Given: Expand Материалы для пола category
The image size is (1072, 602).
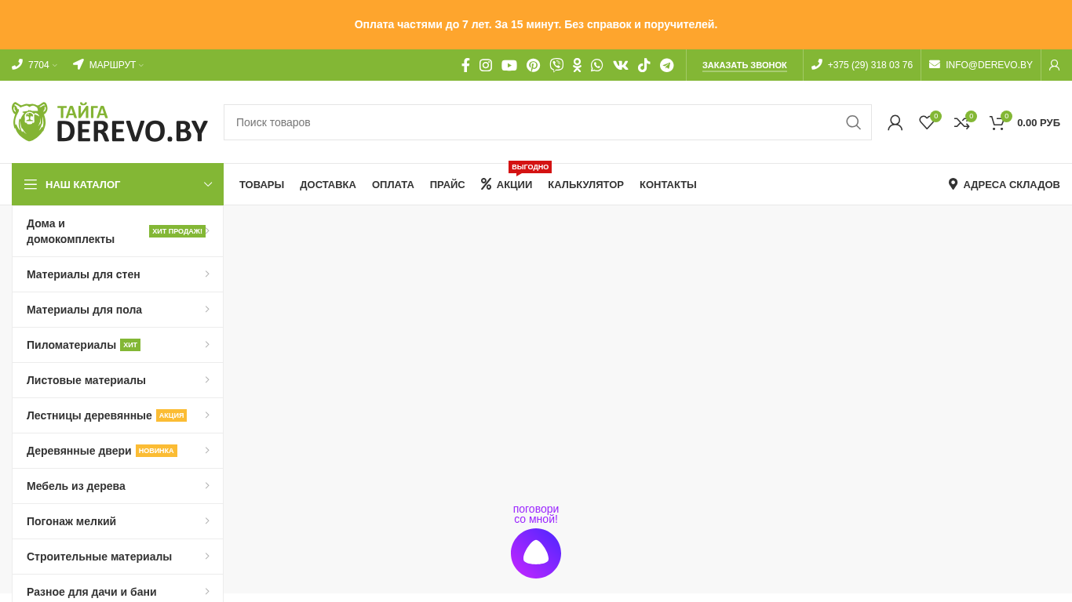Looking at the screenshot, I should pos(118,310).
